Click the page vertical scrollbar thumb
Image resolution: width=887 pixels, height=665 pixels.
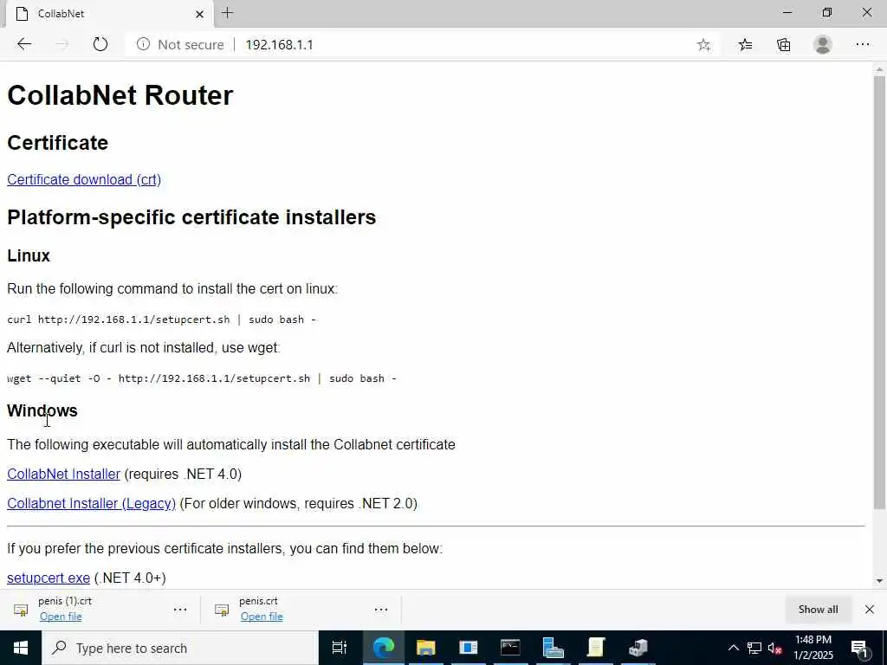tap(879, 291)
